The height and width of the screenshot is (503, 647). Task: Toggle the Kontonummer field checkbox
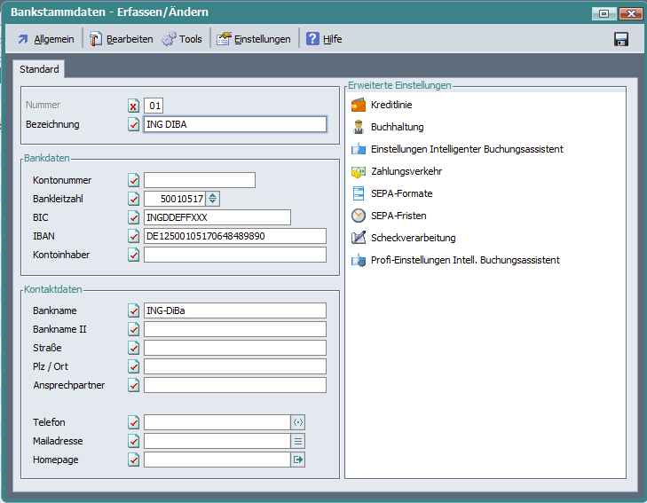click(134, 180)
